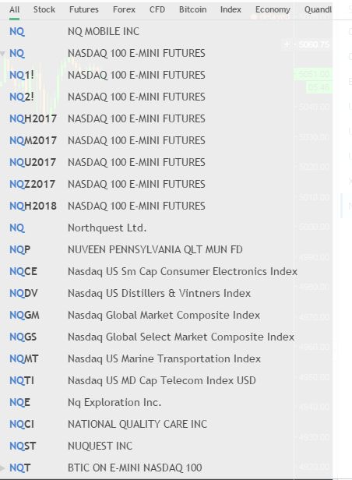This screenshot has width=352, height=480.
Task: Select the NQU2017 futures contract
Action: click(166, 162)
